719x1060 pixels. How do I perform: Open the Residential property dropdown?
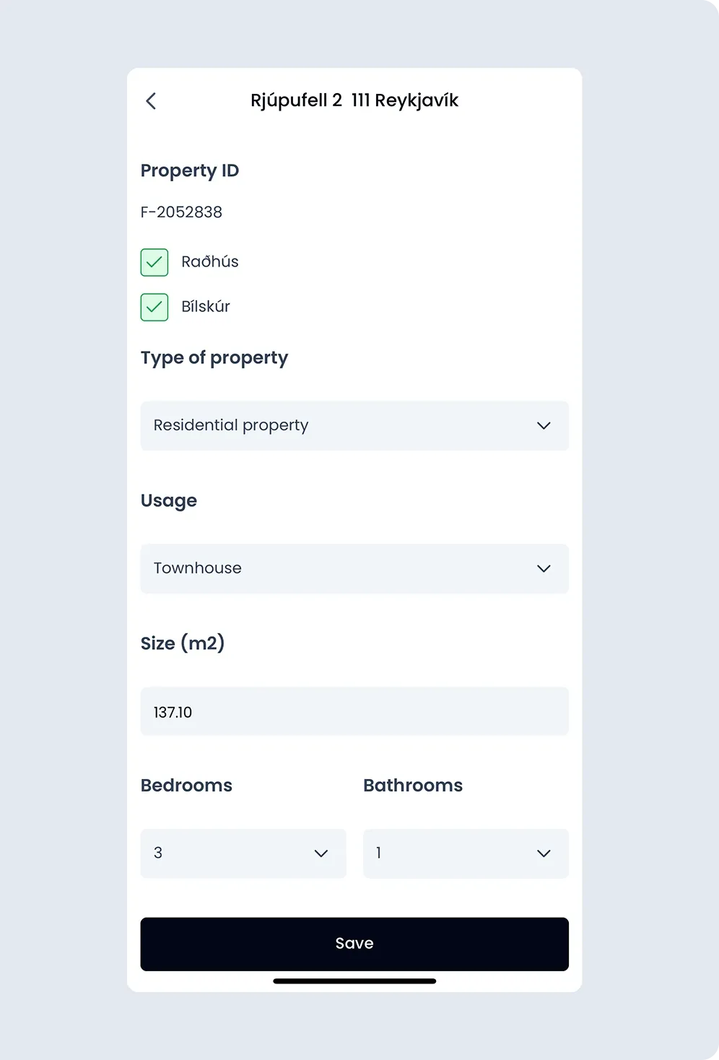coord(354,426)
